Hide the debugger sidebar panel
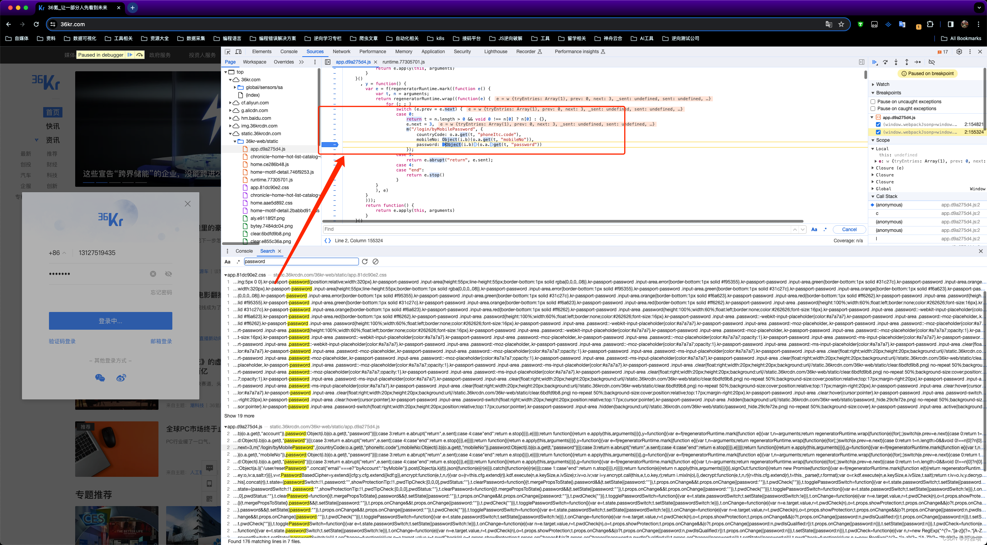 pyautogui.click(x=862, y=62)
